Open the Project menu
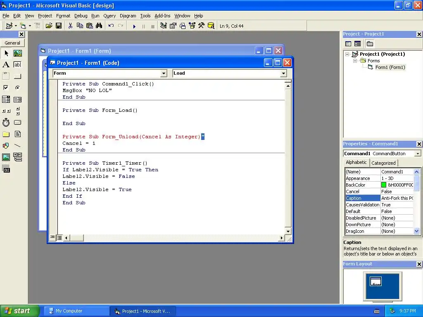 click(45, 16)
